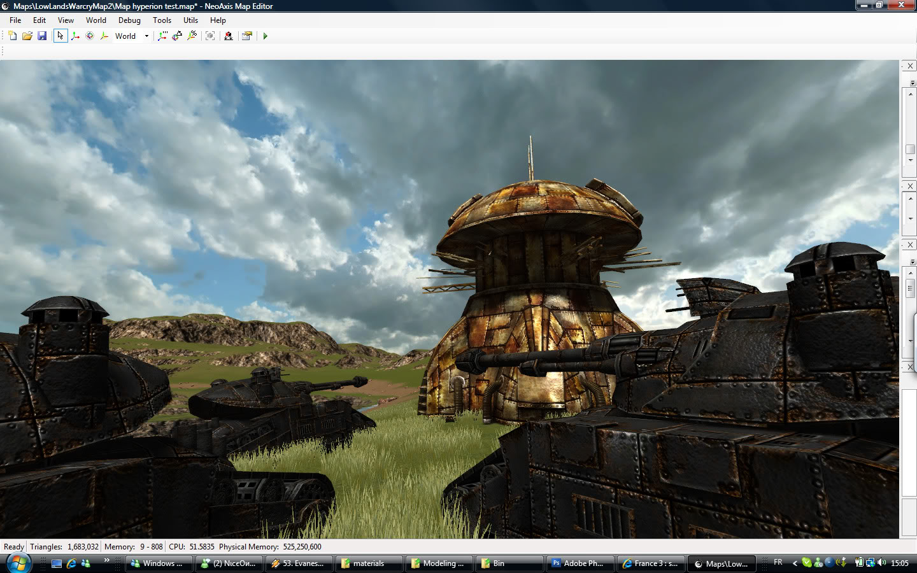Screen dimensions: 917x573
Task: Expand the quick launch overflow chevron
Action: coord(106,560)
